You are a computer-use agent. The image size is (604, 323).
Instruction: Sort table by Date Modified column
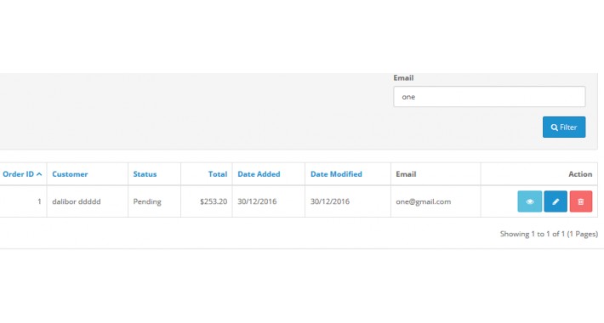point(336,174)
